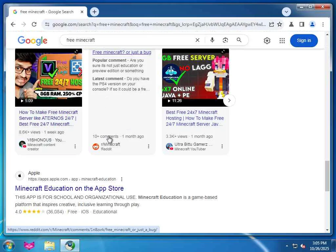This screenshot has height=252, width=336.
Task: Click the address bar URL
Action: [159, 24]
